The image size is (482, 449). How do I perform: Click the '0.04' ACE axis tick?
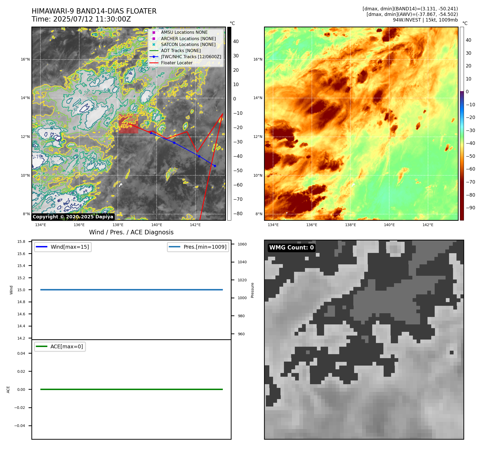pos(21,353)
